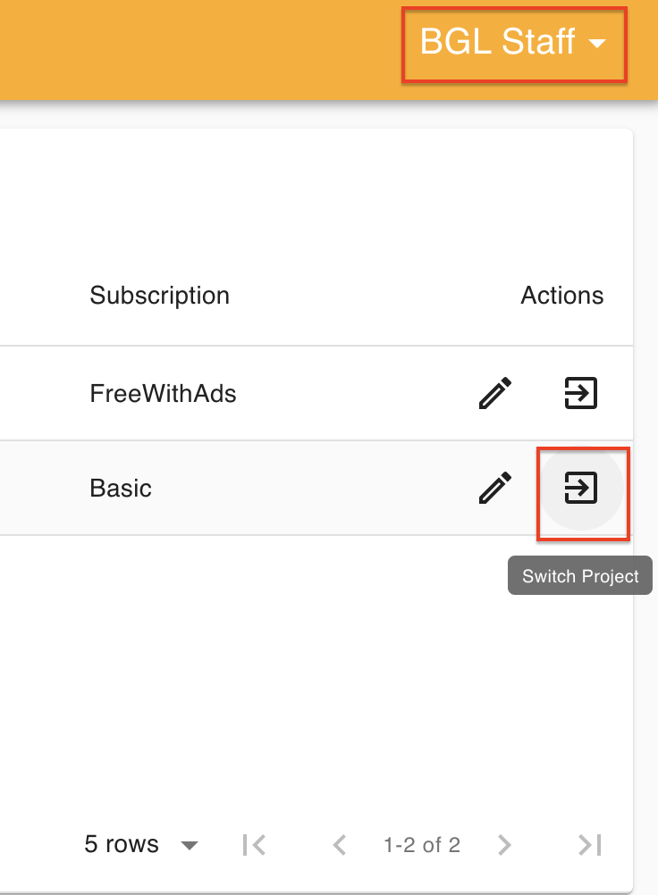Edit the FreeWithAds subscription project
Viewport: 658px width, 895px height.
(x=495, y=393)
